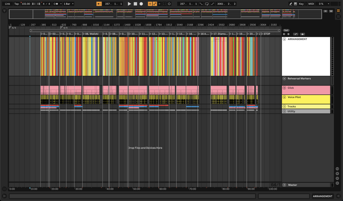Select the 06. Walizki locator marker
The width and height of the screenshot is (343, 201).
coord(90,34)
